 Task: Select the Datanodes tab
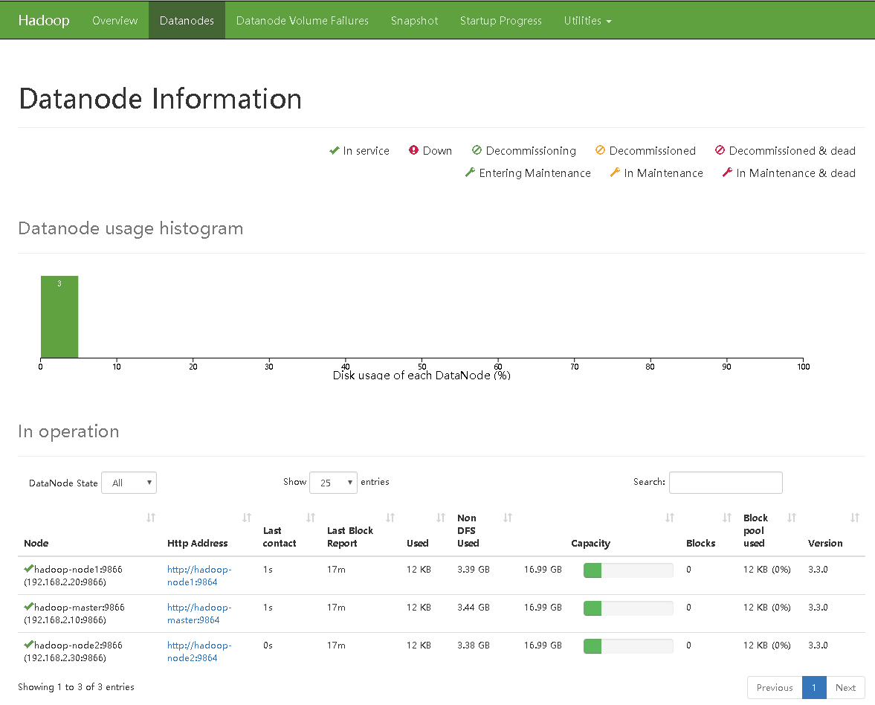click(187, 21)
